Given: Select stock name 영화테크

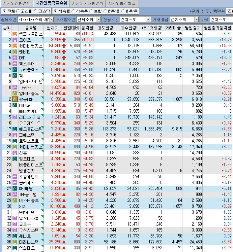Looking at the screenshot, I should [27, 248].
